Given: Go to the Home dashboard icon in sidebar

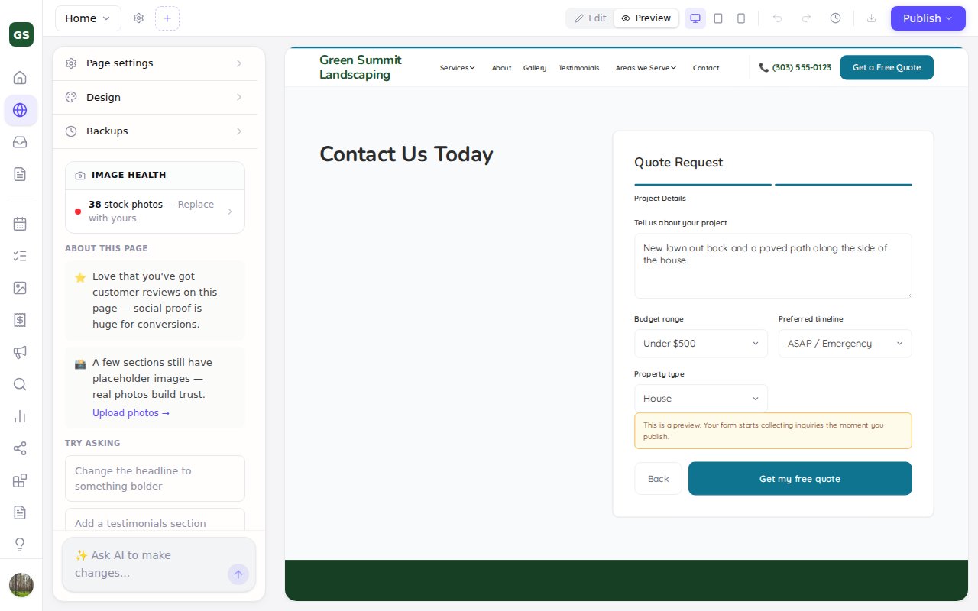Looking at the screenshot, I should point(21,77).
